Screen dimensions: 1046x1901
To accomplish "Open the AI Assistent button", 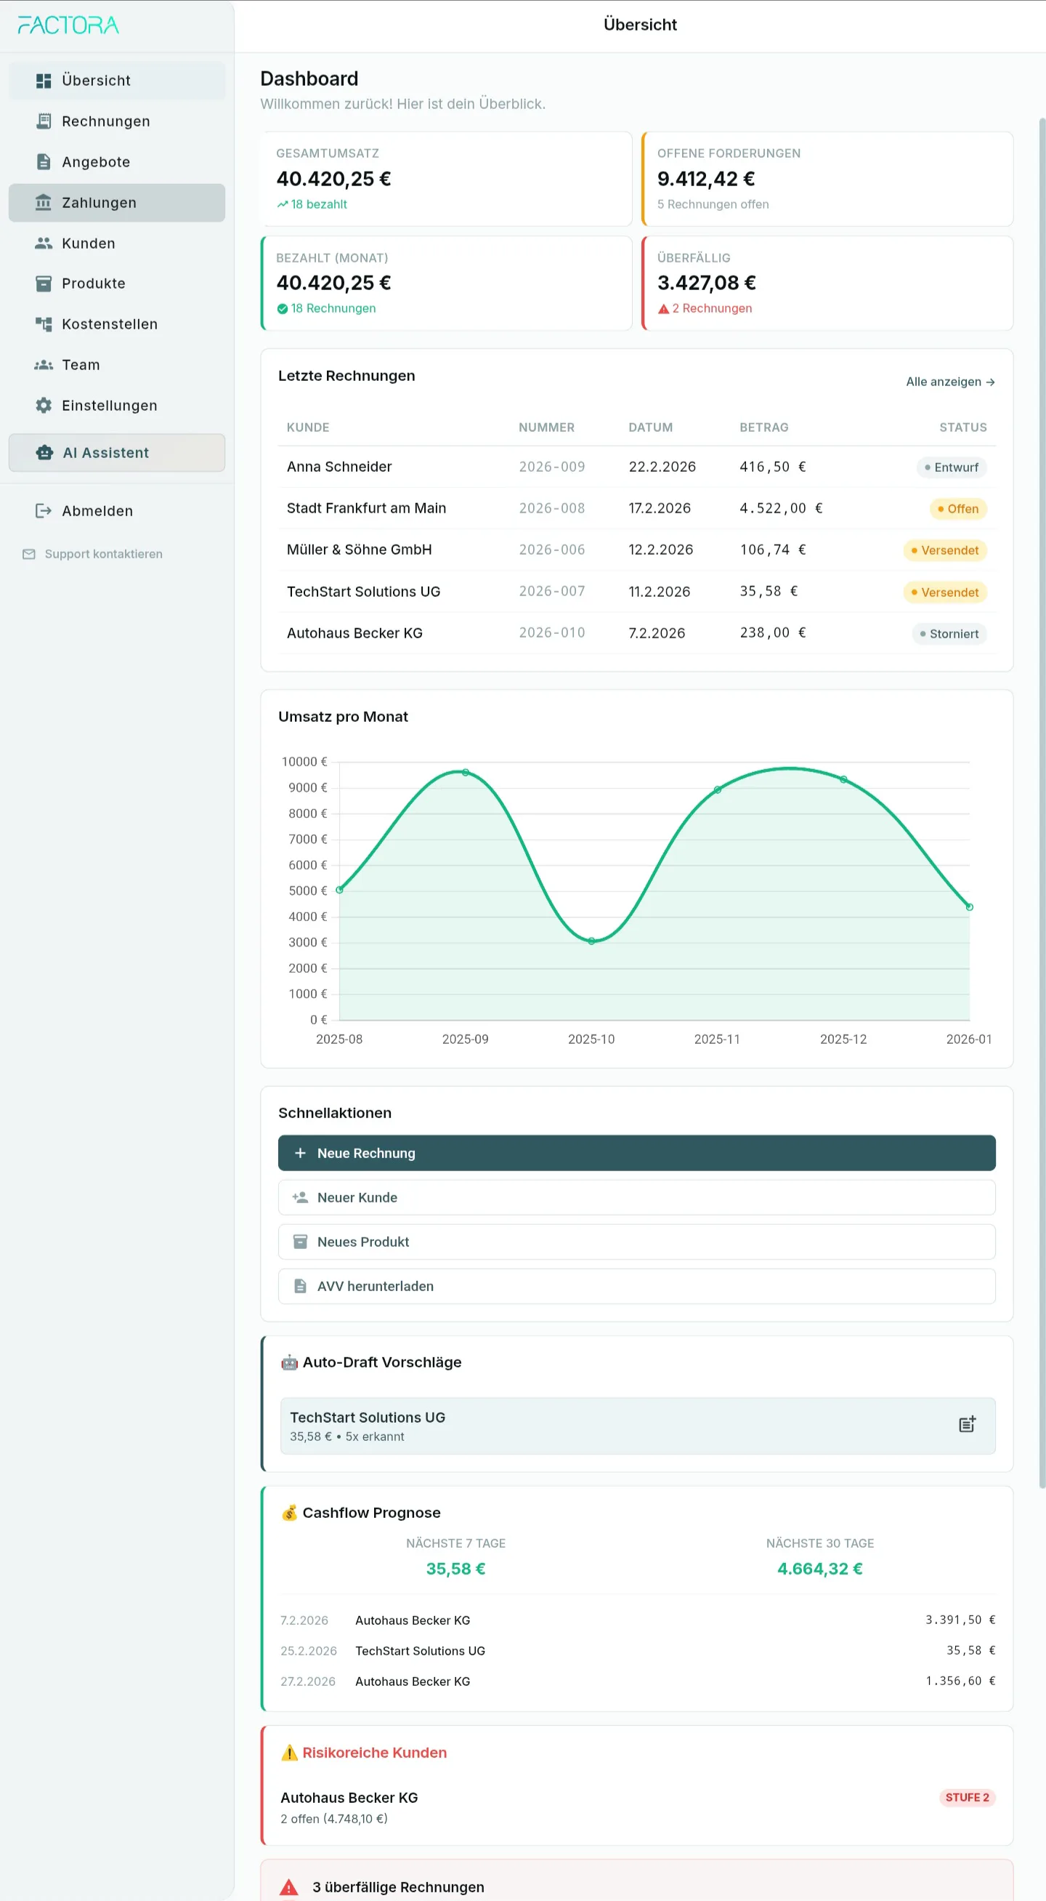I will coord(116,452).
